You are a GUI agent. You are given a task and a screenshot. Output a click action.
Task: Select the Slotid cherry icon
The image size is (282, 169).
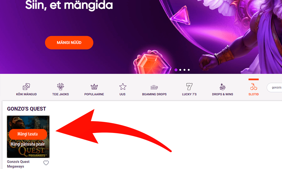pyautogui.click(x=254, y=86)
